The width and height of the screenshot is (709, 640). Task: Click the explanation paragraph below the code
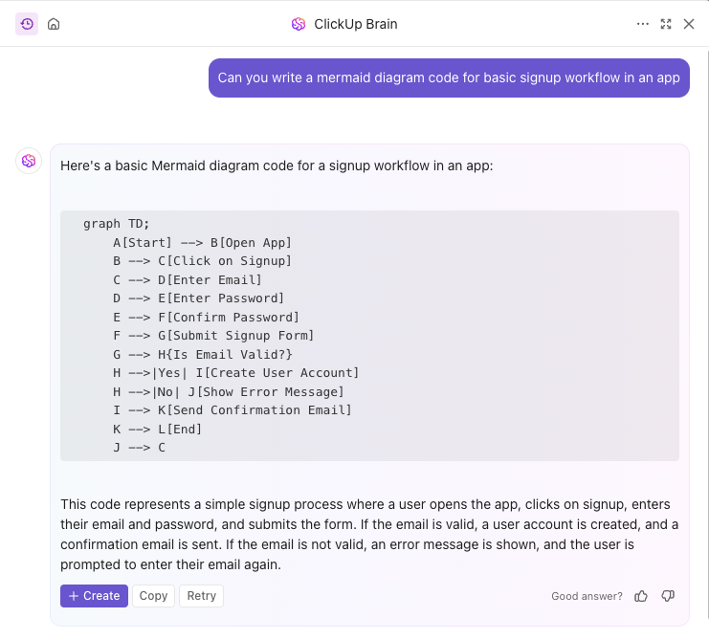pos(369,534)
